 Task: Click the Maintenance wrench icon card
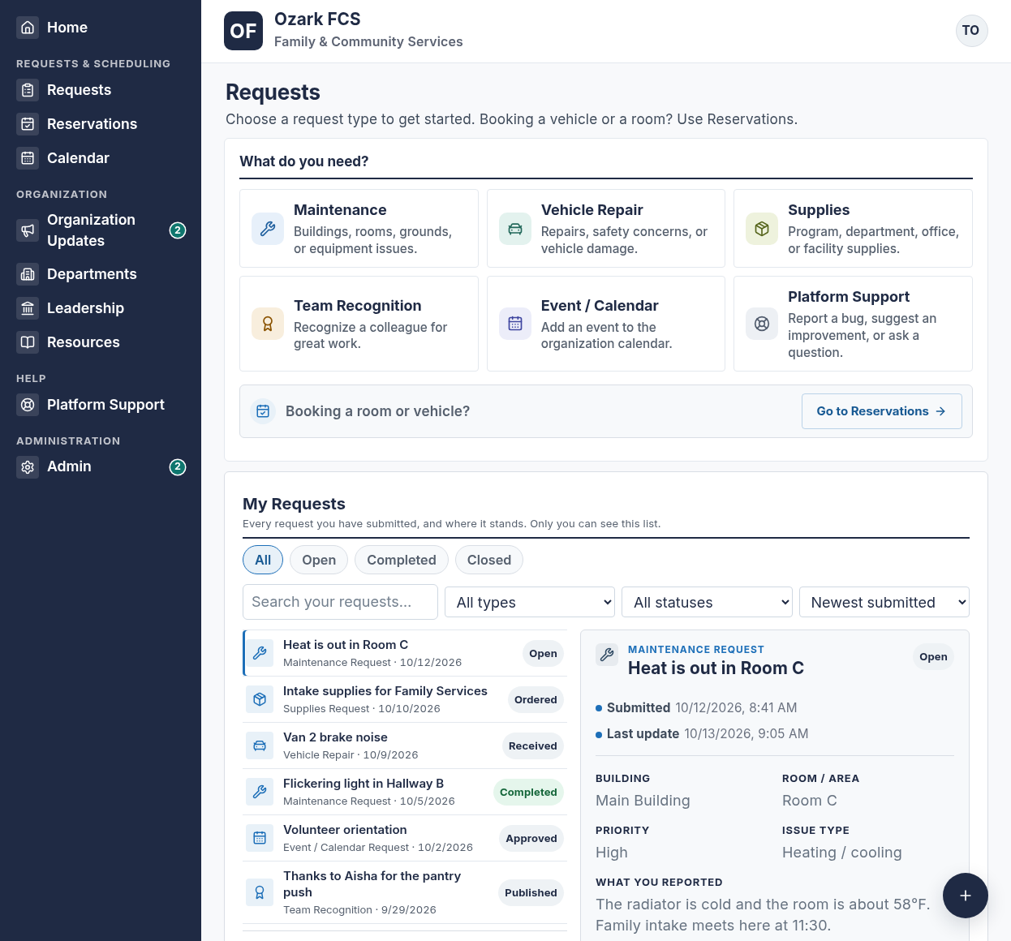tap(268, 229)
